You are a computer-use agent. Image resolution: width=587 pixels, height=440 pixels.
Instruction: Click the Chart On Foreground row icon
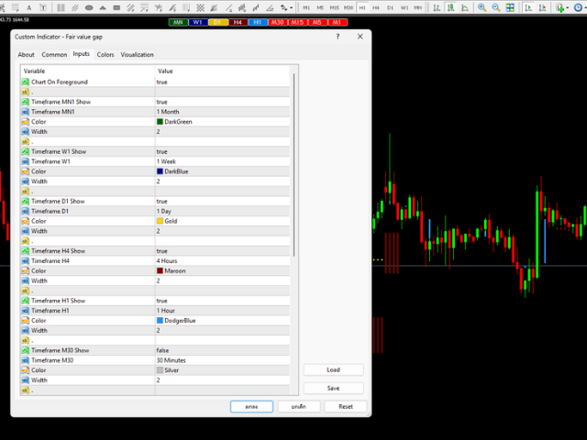(x=25, y=82)
